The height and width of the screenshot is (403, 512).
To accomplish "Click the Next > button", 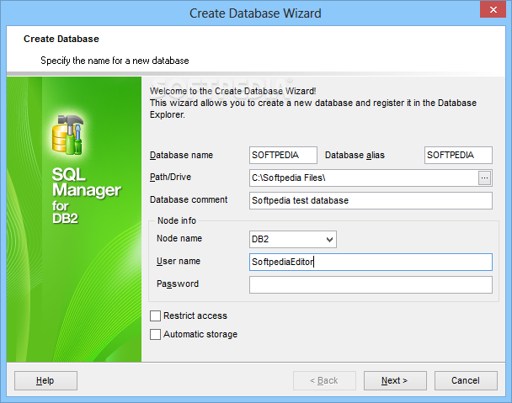I will pos(395,380).
